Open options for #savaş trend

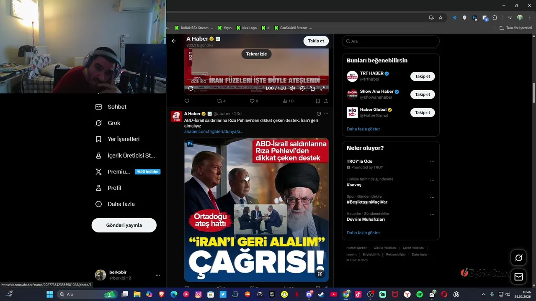click(x=432, y=180)
